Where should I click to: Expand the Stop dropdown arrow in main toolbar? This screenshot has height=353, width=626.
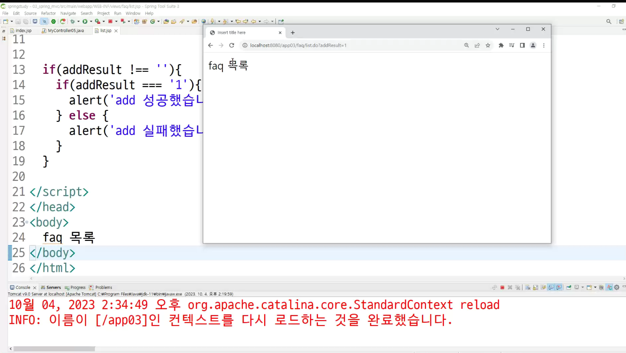tap(116, 21)
